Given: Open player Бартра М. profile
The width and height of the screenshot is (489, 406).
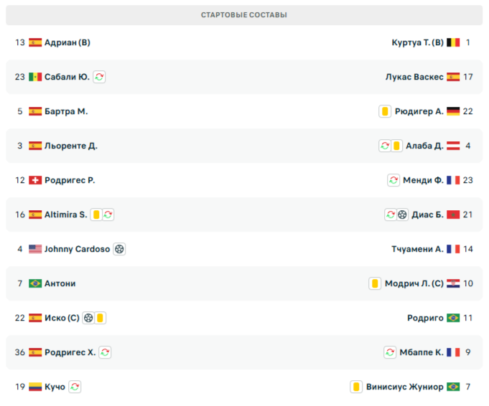Looking at the screenshot, I should point(66,111).
